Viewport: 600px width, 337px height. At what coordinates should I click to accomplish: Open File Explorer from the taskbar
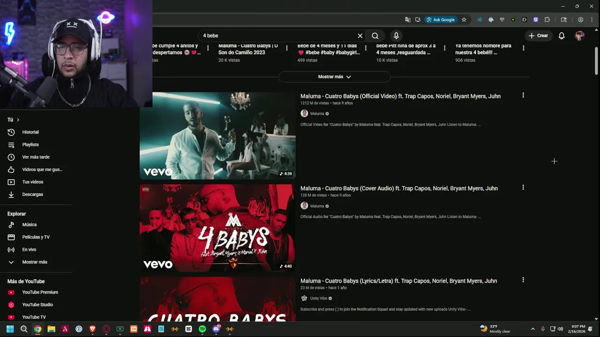pos(51,329)
